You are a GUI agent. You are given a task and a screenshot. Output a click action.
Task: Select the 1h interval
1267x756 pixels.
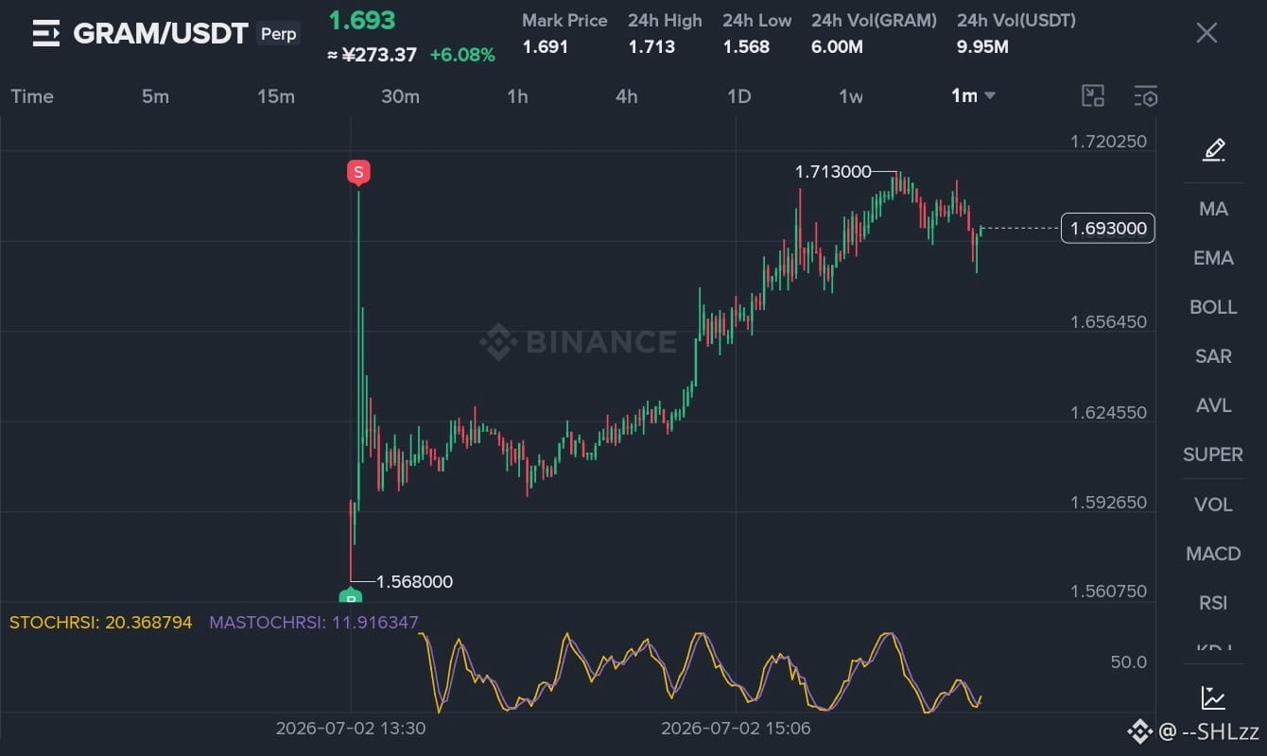pyautogui.click(x=517, y=96)
